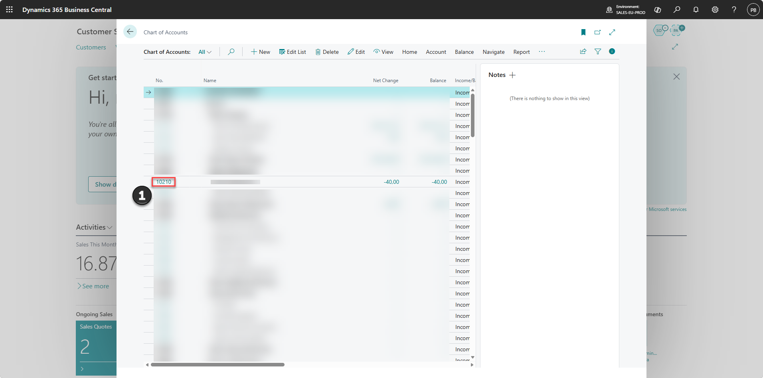This screenshot has height=378, width=763.
Task: Click the environment icon beside SALES-EU-PROD
Action: (609, 10)
